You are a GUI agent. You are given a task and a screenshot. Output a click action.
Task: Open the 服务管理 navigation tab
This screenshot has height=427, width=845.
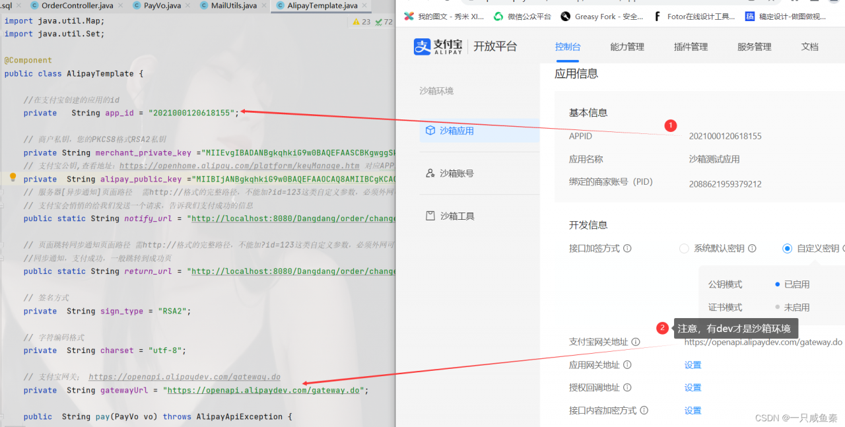coord(754,47)
